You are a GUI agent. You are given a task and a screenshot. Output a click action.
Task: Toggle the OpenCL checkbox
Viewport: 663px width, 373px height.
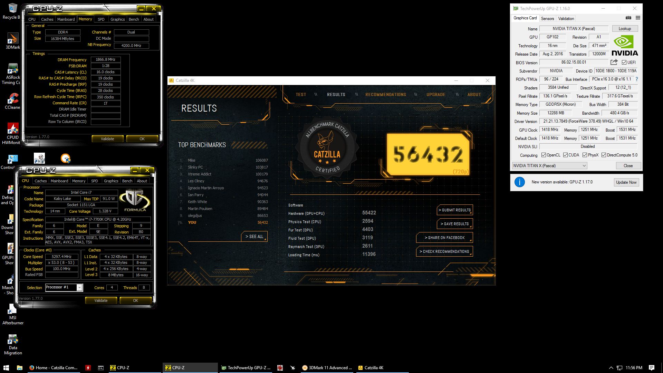coord(544,155)
